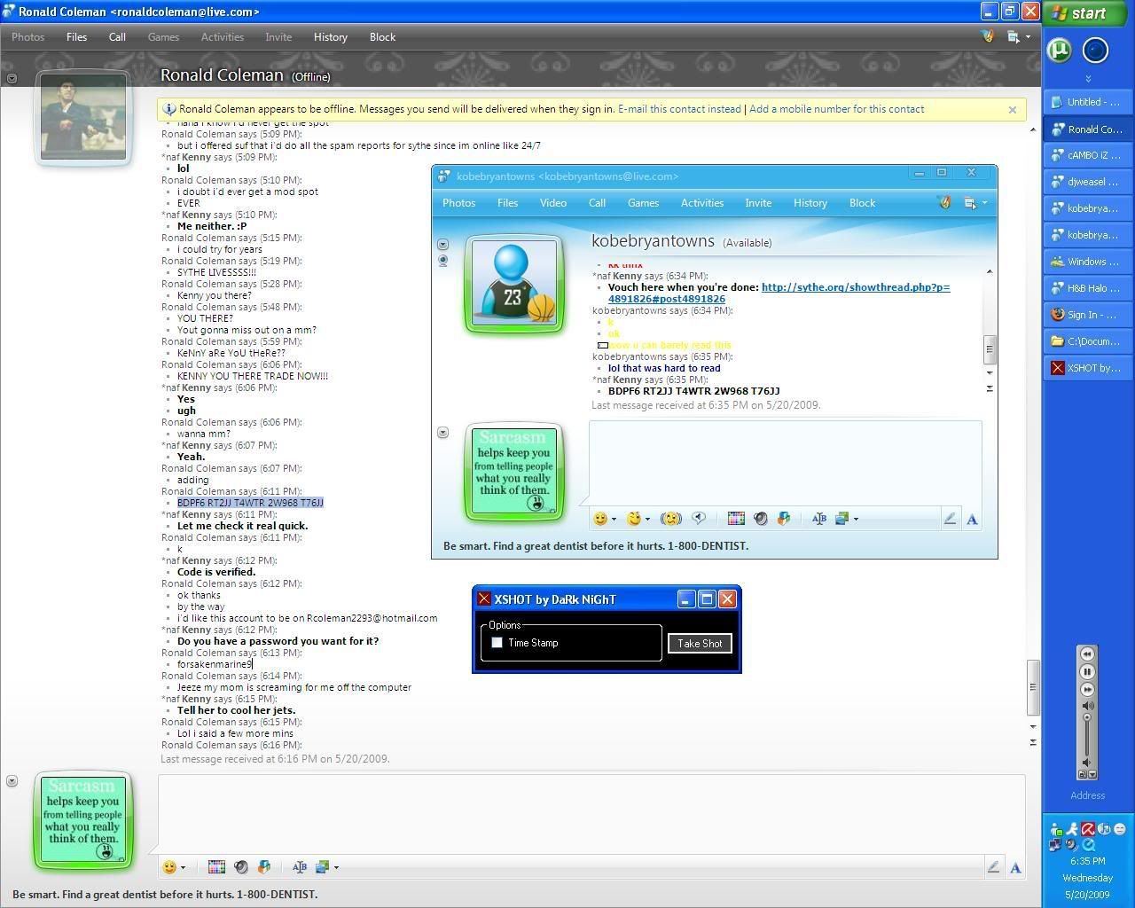Click Ronald Coleman conversation scrollbar thumb
1135x908 pixels.
pos(1033,687)
